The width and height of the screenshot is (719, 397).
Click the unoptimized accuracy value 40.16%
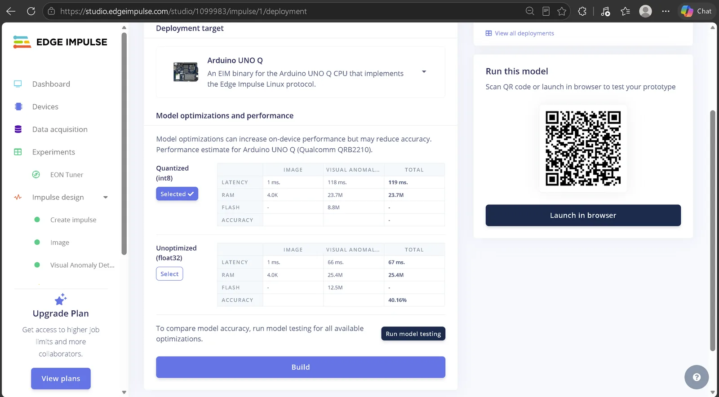click(397, 300)
